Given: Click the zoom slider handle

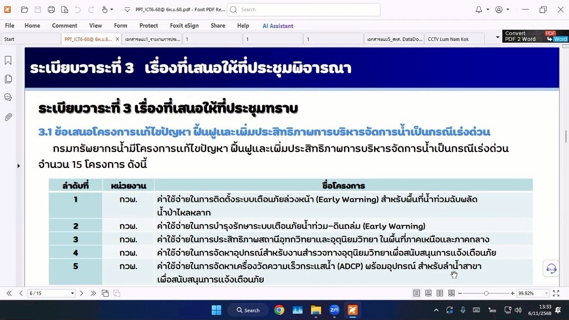Looking at the screenshot, I should point(486,293).
